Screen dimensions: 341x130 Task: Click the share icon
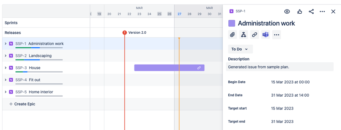click(311, 12)
